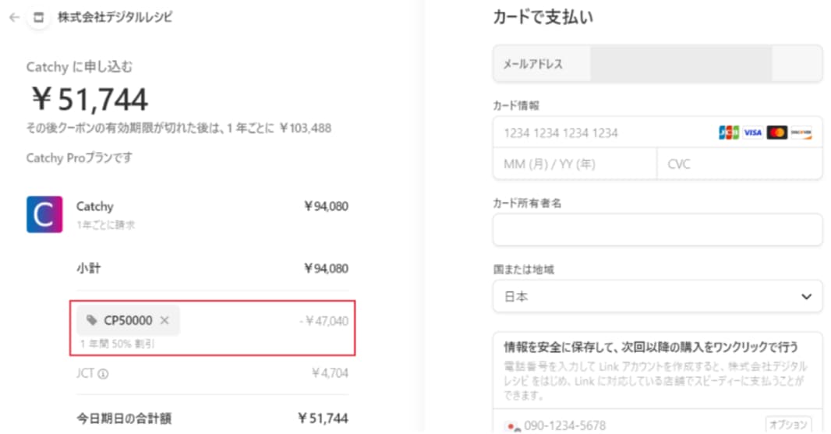Click the store icon beside 株式会社デジタルレシピ

click(x=39, y=17)
